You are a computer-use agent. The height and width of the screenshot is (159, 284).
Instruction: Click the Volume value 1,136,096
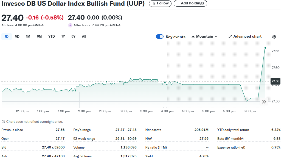(x=128, y=147)
